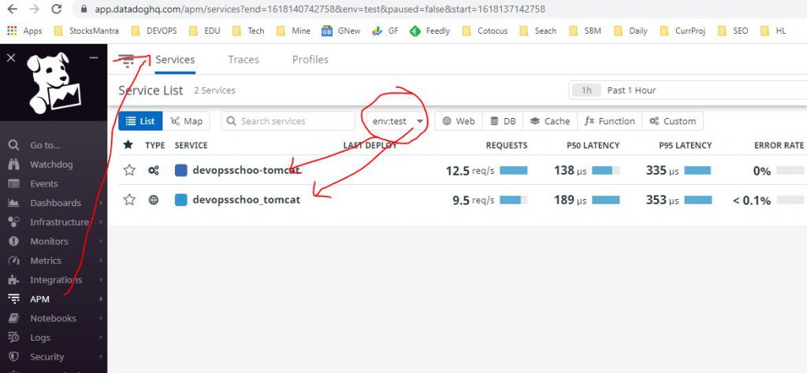
Task: Open Watchdog binoculars icon in sidebar
Action: [13, 164]
